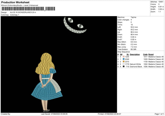Click the design name 'ALICE IN WONDERLAND 6,8 in'
The image size is (165, 116).
coord(23,12)
